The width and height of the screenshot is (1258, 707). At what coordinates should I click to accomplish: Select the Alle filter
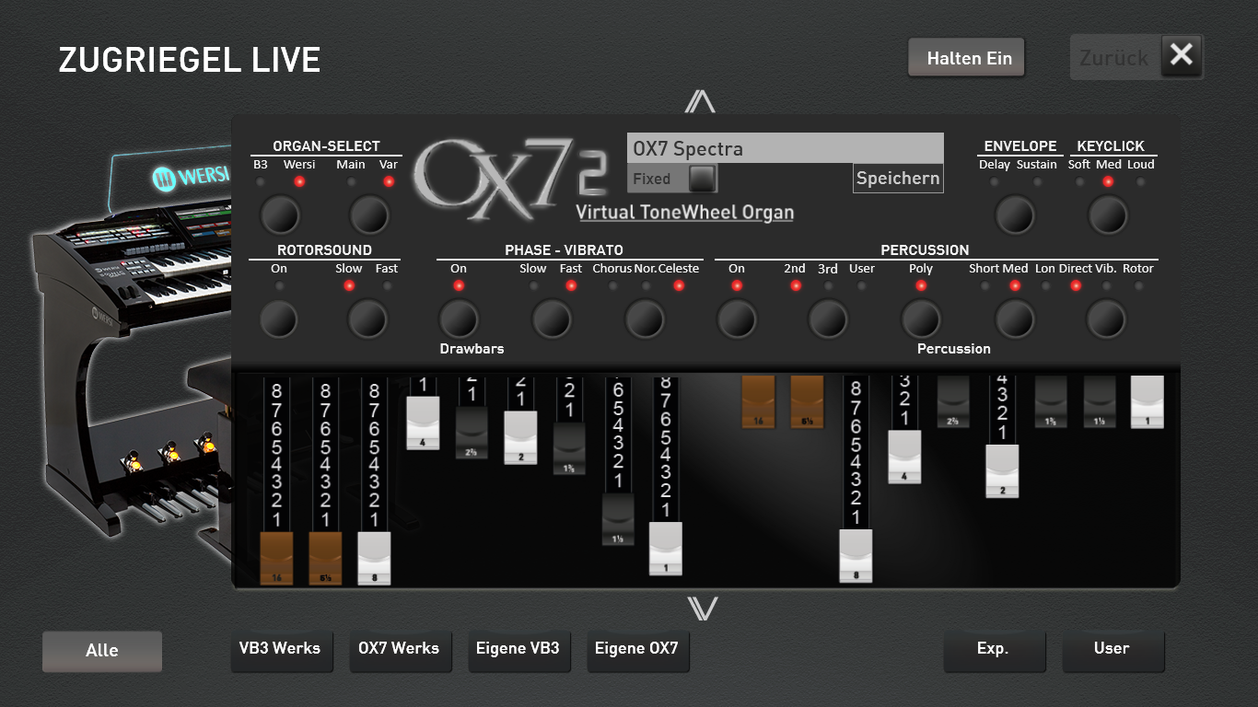pyautogui.click(x=102, y=651)
